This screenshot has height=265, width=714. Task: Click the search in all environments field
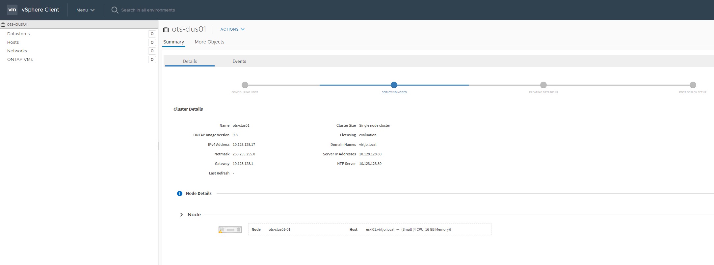pos(148,10)
